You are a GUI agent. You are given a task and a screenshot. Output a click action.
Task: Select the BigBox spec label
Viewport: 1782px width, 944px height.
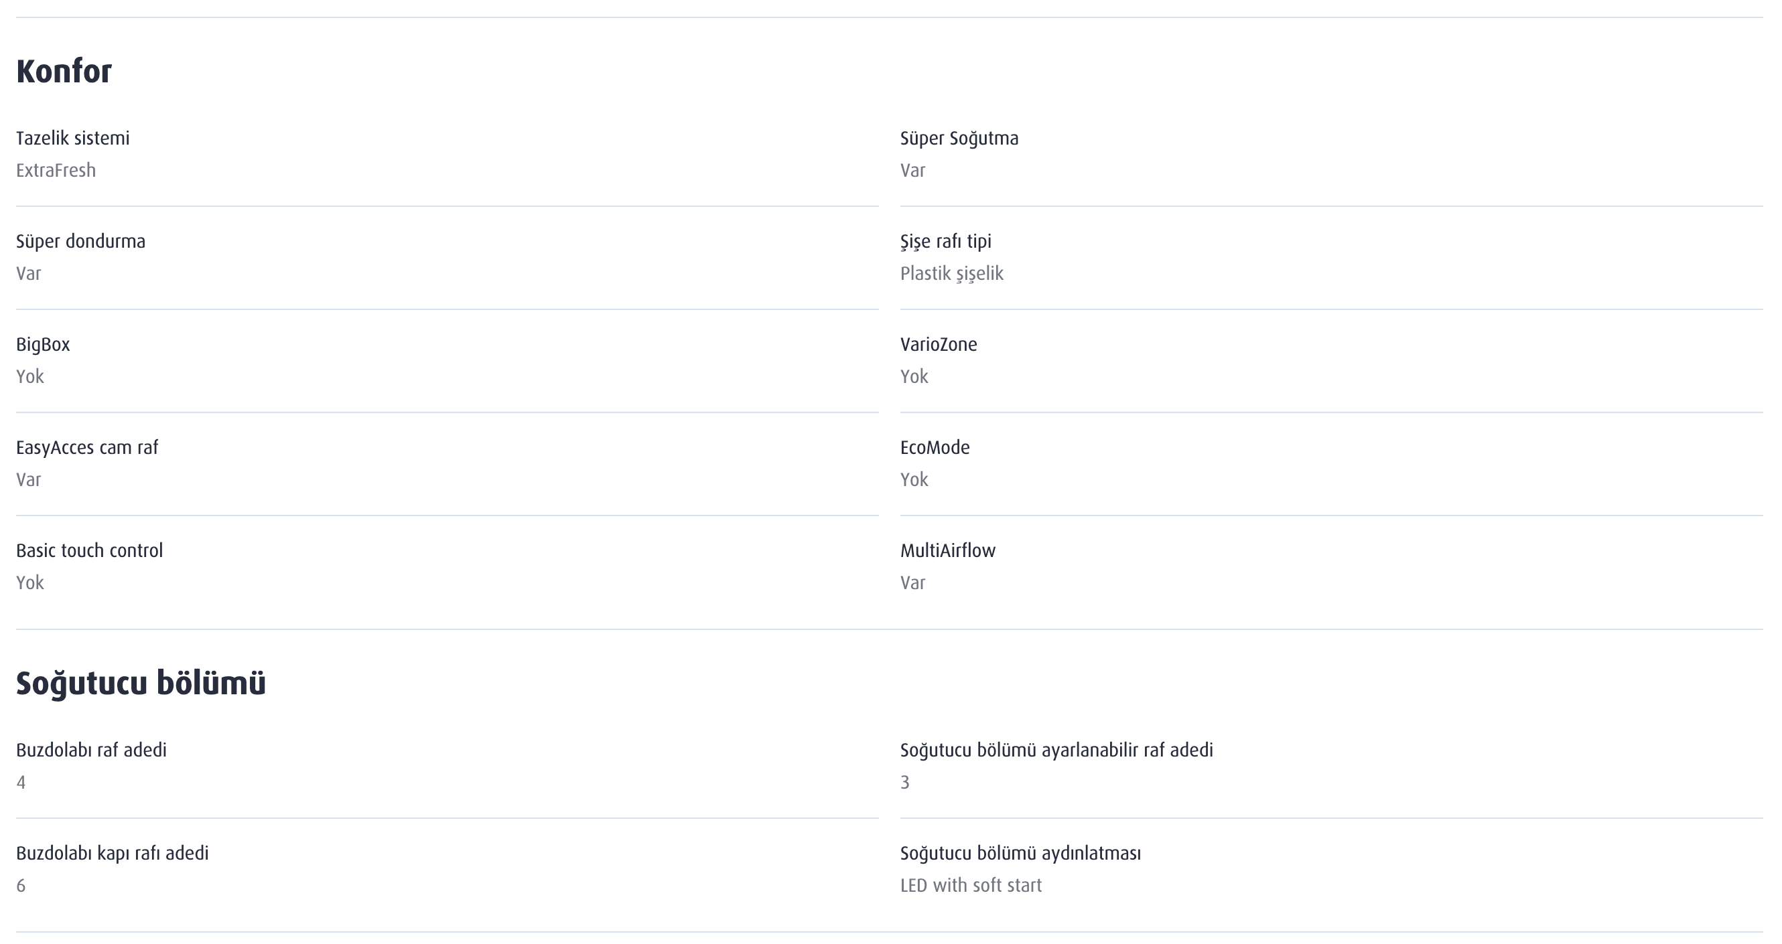tap(43, 344)
